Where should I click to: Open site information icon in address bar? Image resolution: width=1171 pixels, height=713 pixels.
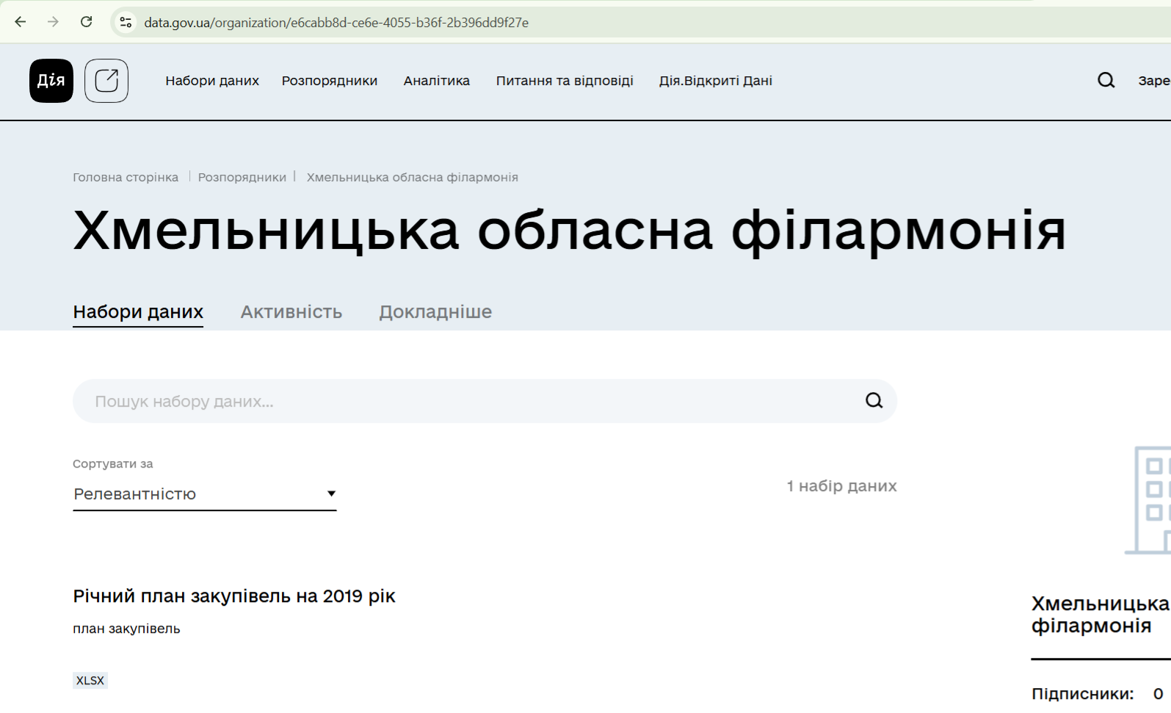pos(126,23)
